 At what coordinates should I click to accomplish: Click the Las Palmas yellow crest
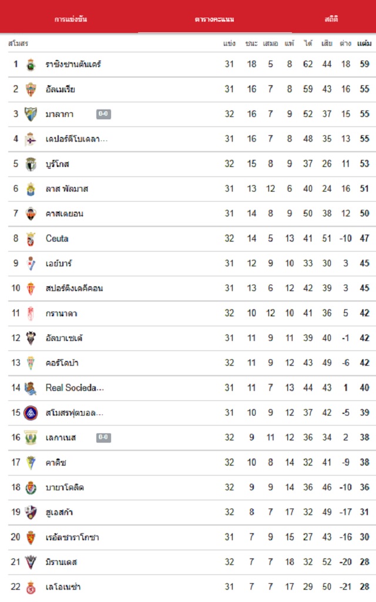pyautogui.click(x=31, y=189)
